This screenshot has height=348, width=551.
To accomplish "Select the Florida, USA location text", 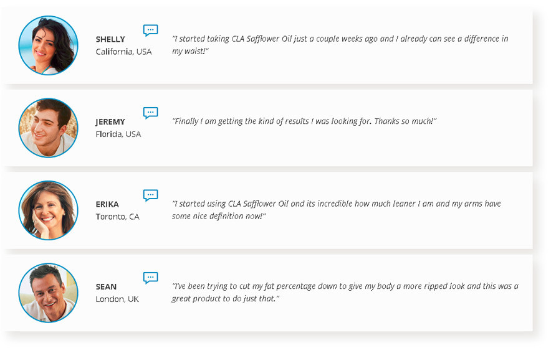I will click(x=118, y=134).
